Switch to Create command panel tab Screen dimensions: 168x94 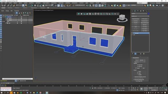pyautogui.click(x=132, y=11)
